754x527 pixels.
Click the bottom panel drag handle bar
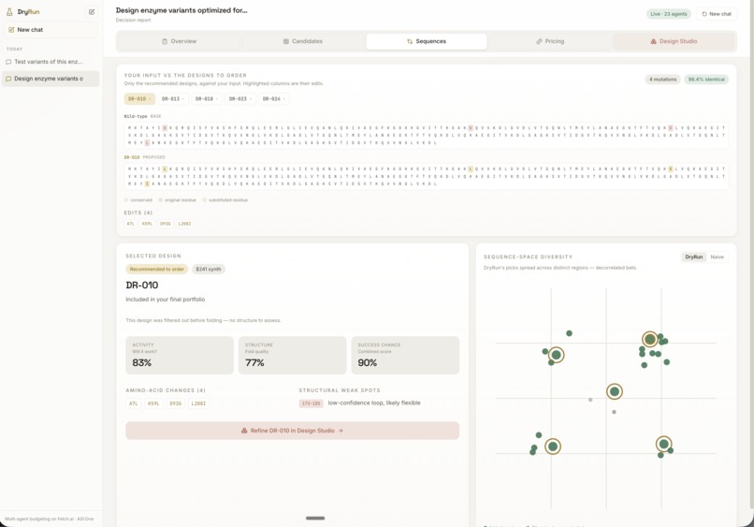point(315,519)
